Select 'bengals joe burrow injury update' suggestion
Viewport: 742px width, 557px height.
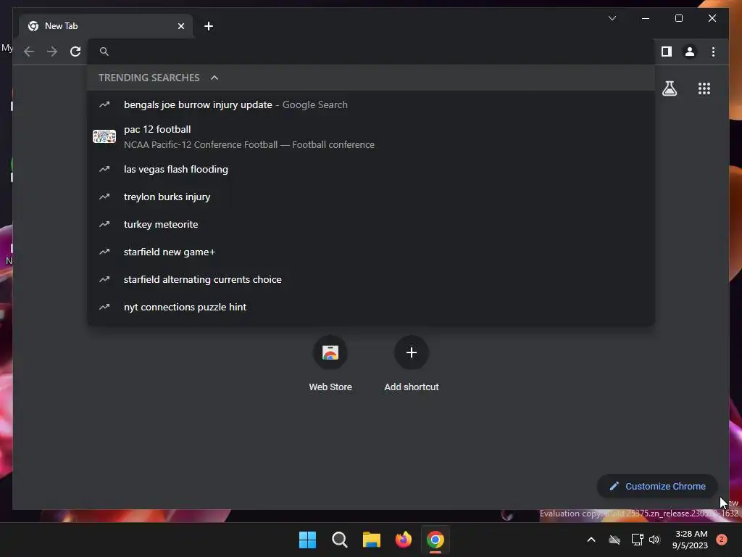(x=371, y=104)
